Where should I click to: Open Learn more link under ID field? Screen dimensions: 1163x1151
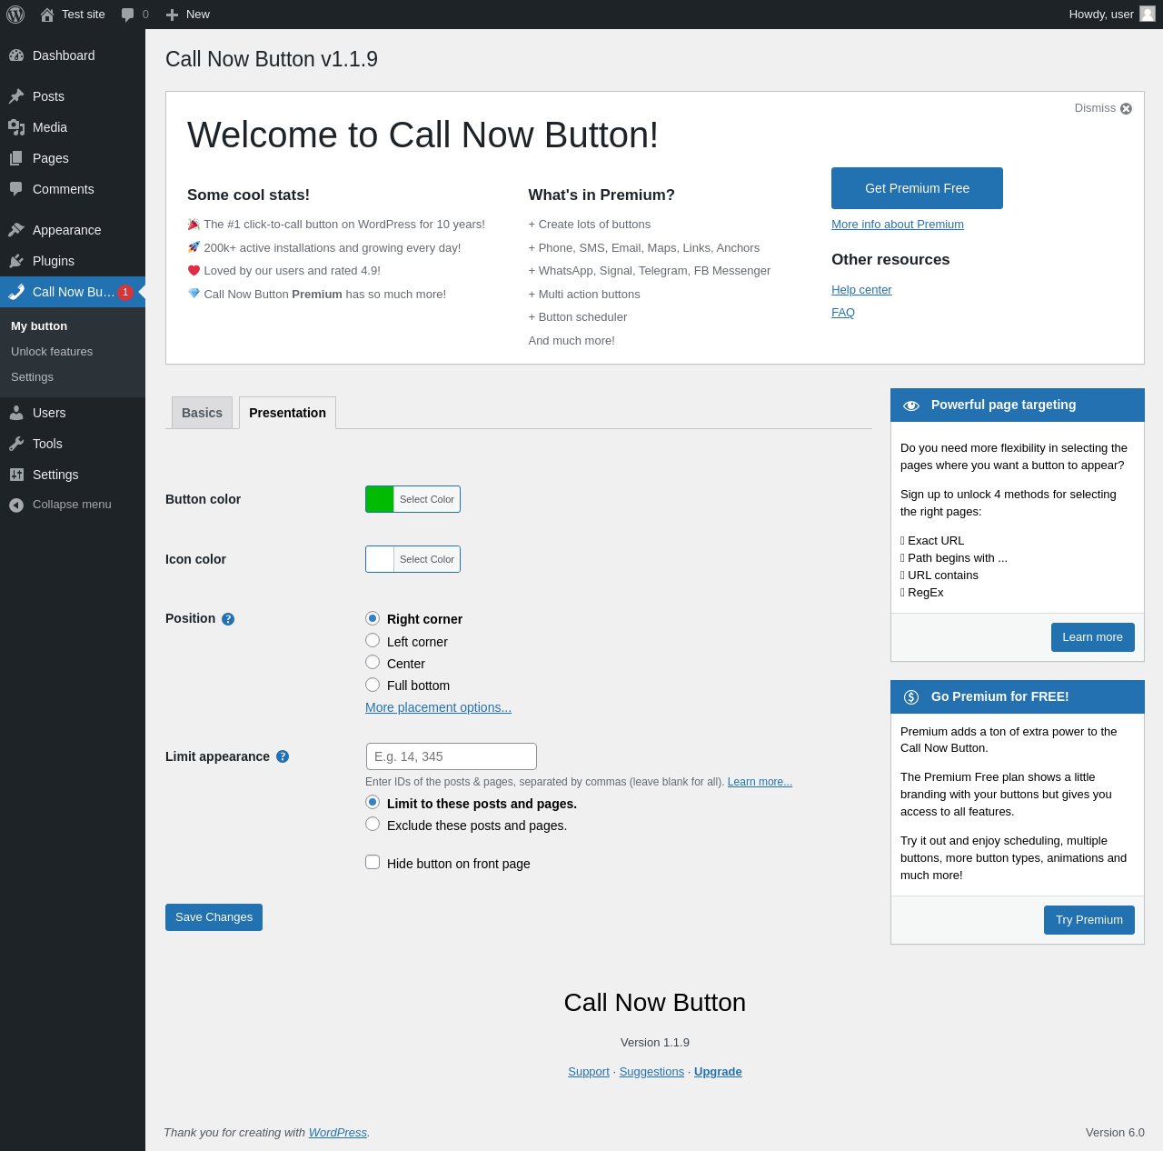pos(760,782)
